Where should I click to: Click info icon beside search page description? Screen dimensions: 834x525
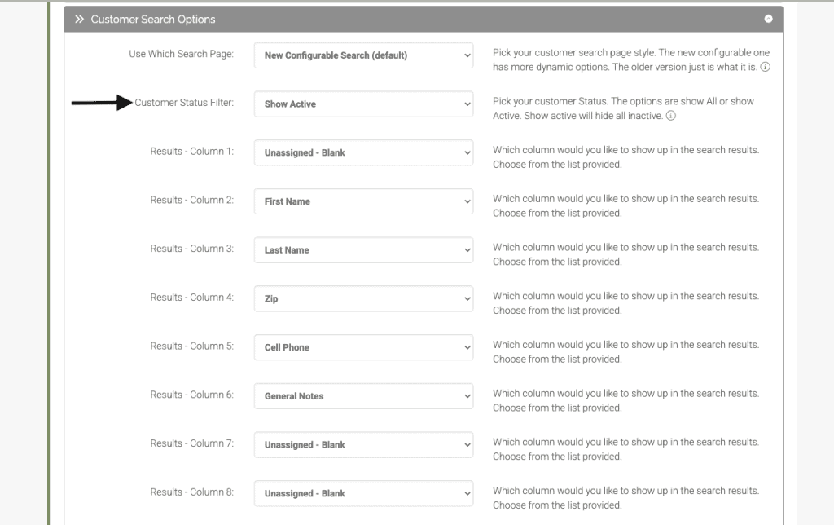[765, 68]
